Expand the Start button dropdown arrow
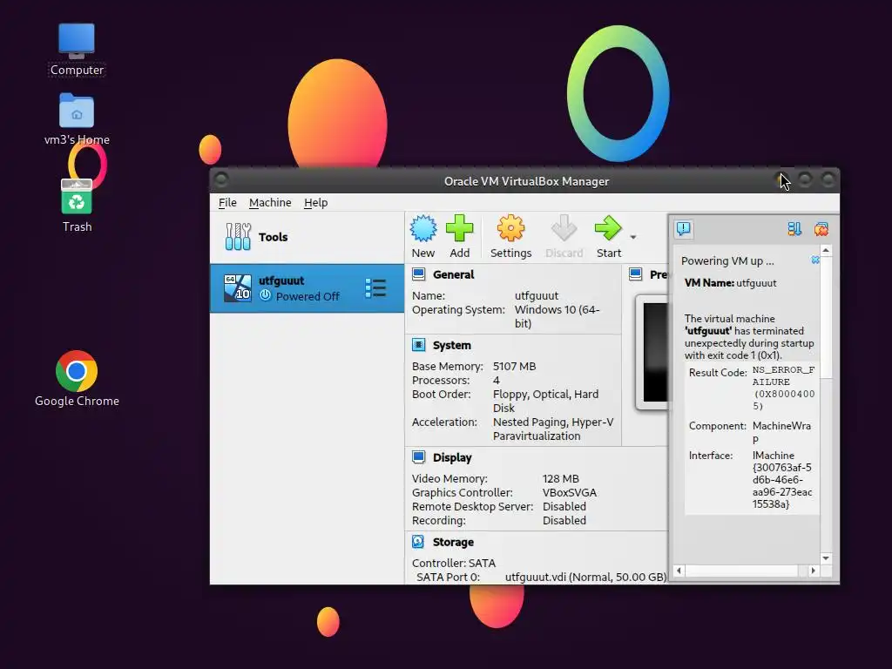 coord(633,237)
